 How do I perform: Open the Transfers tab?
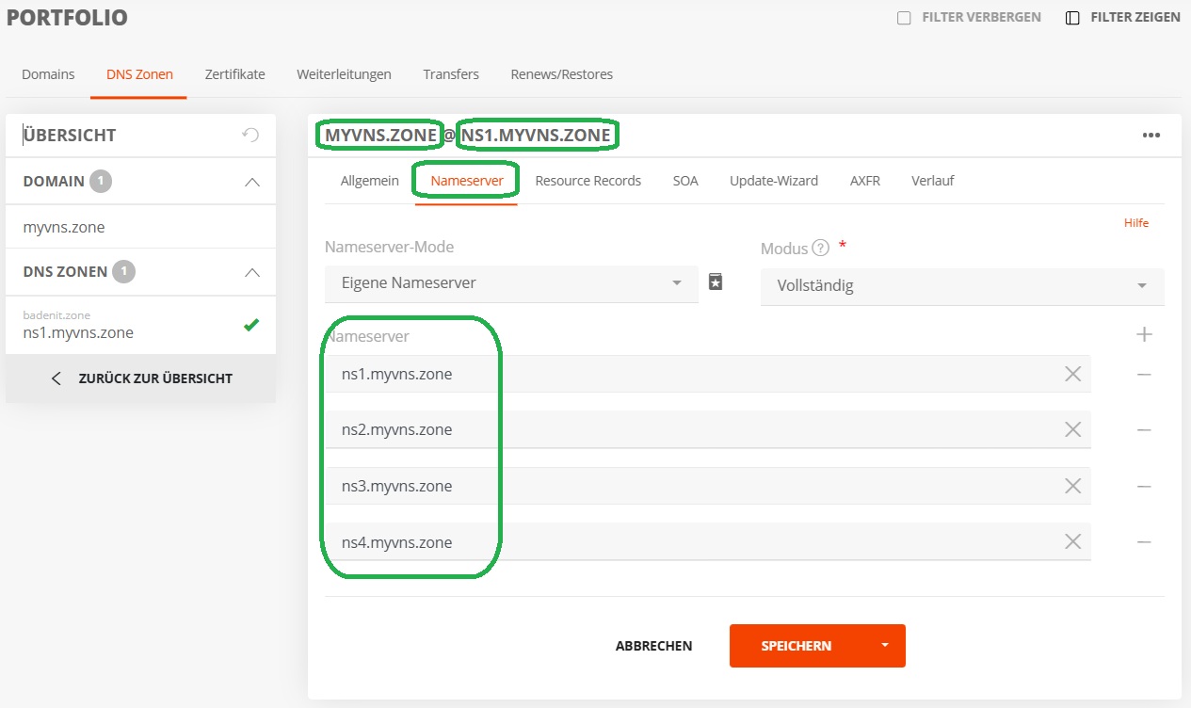click(x=451, y=73)
